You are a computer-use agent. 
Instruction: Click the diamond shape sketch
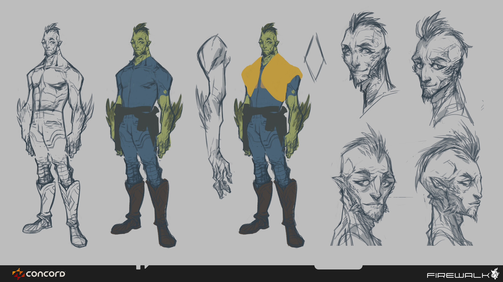tap(315, 58)
